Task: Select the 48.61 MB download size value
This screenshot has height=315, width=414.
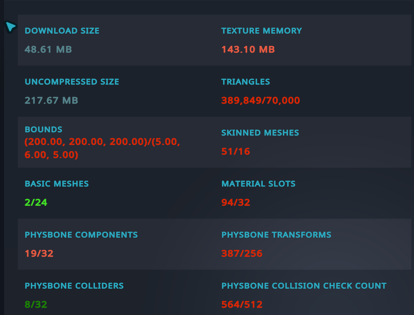Action: pos(48,50)
